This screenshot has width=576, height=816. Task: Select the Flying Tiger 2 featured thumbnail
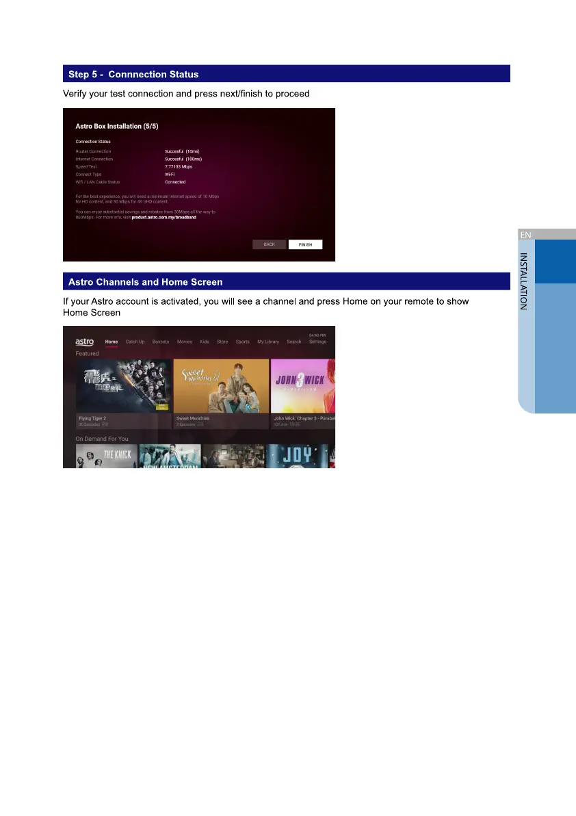(124, 385)
